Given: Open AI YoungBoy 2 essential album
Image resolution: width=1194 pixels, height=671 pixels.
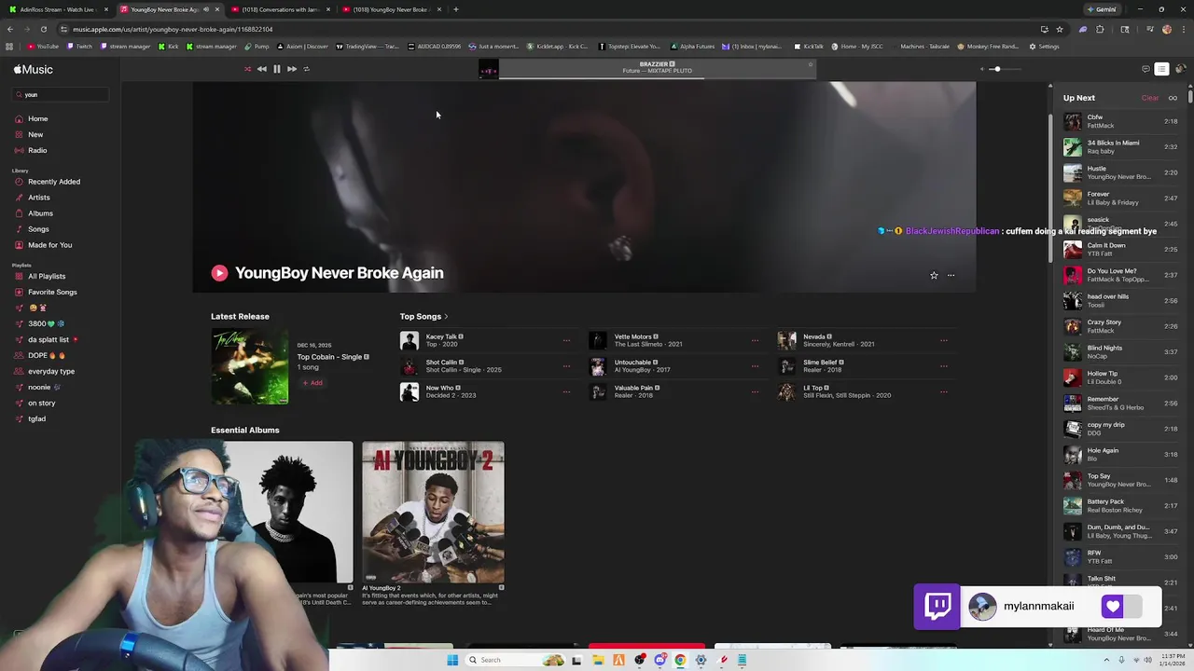Looking at the screenshot, I should point(433,513).
